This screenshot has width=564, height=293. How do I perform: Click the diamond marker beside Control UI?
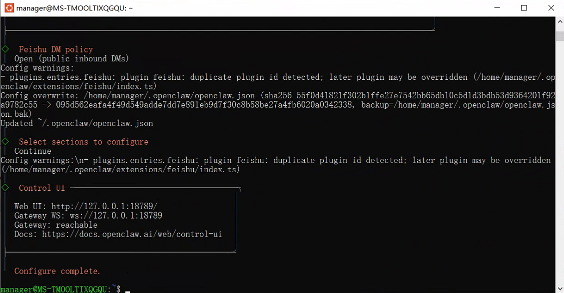click(x=5, y=187)
